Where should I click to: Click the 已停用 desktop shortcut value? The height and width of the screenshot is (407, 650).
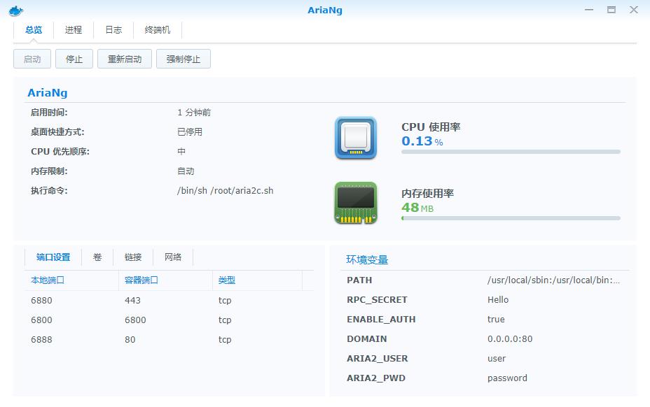[190, 132]
